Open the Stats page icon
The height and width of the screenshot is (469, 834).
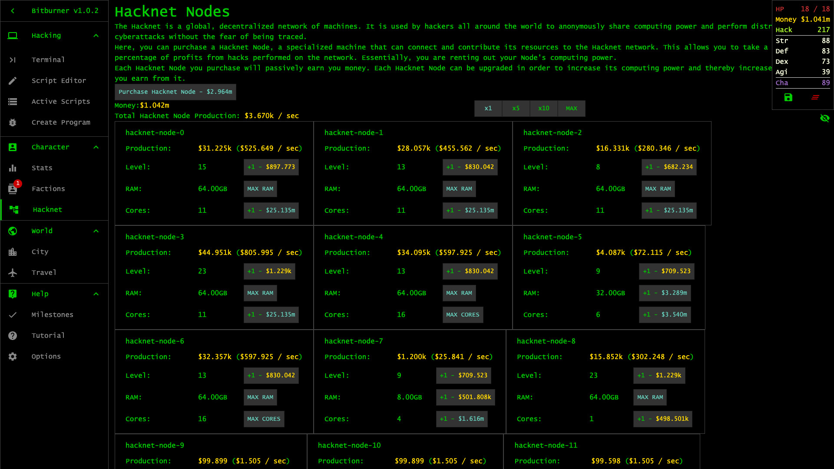13,168
